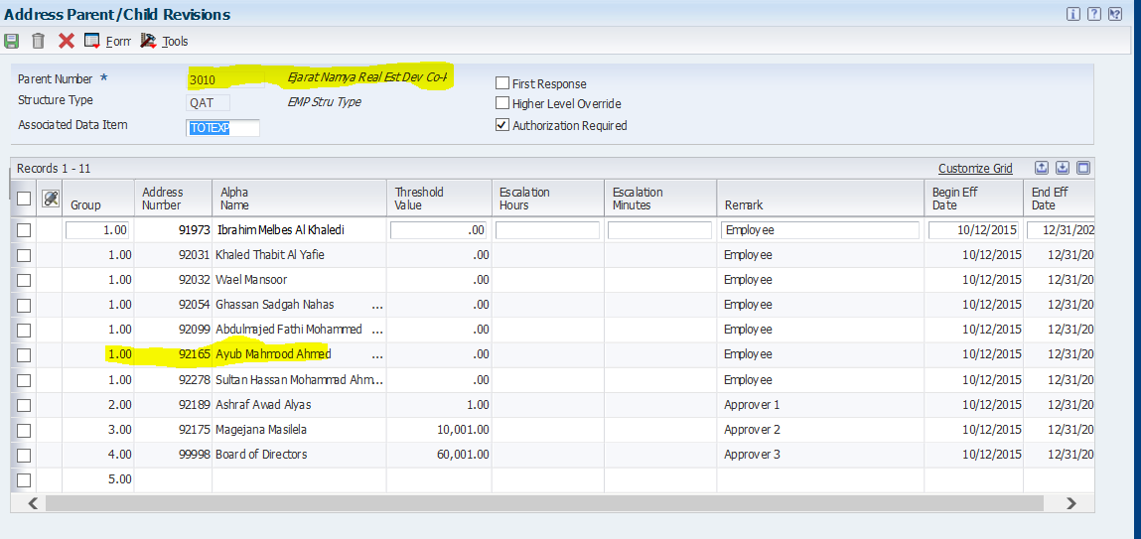
Task: Click the Escalation Hours column header
Action: [548, 199]
